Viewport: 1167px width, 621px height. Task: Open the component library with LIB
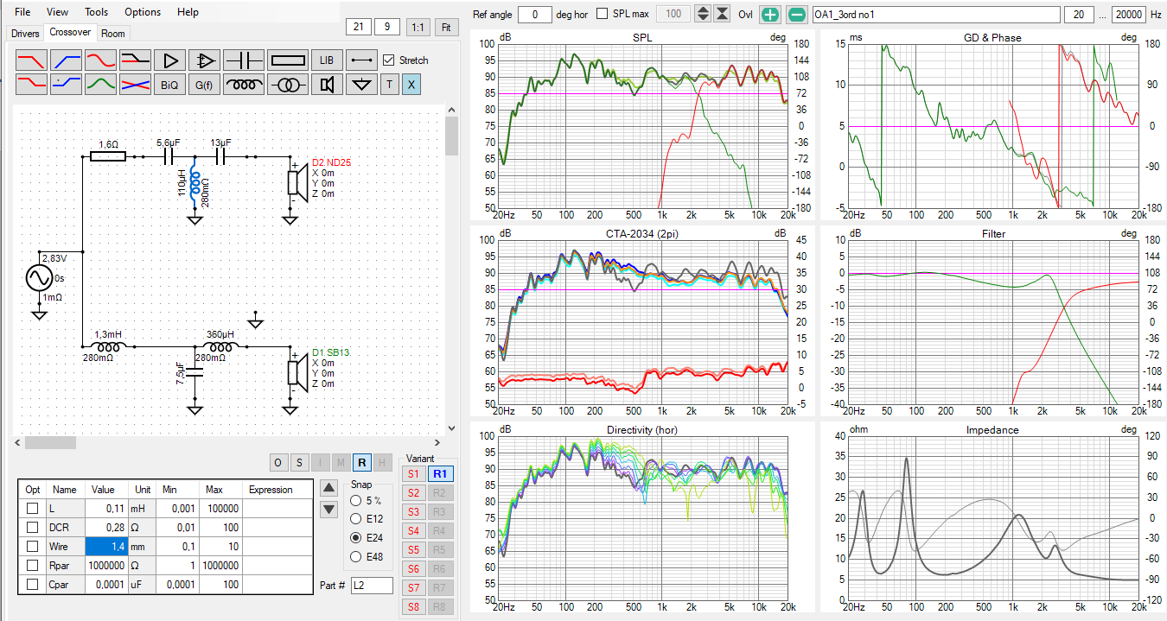point(326,60)
